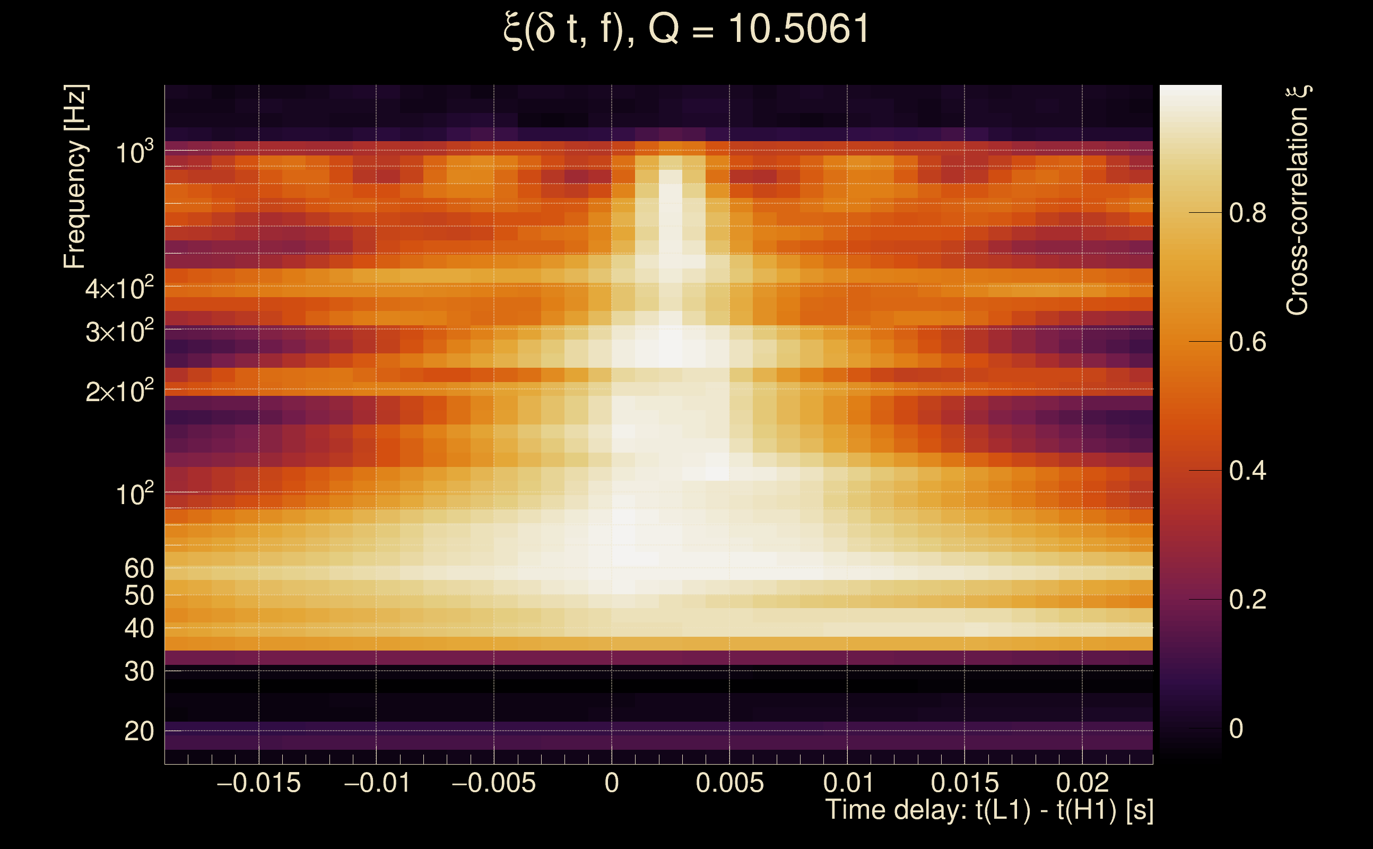Screen dimensions: 1373x849
Task: Click the 10³ frequency tick label
Action: 134,152
